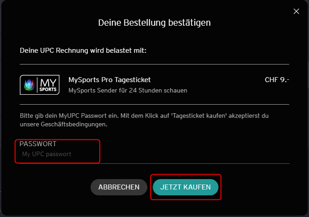Cancel the order with ABBRECHEN
Screen dimensions: 309x217
[119, 187]
